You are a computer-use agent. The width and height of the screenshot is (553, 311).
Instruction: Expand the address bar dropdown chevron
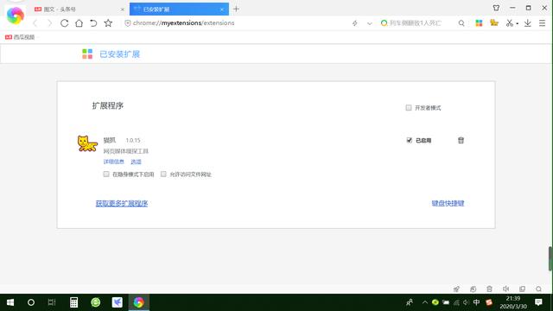point(369,23)
